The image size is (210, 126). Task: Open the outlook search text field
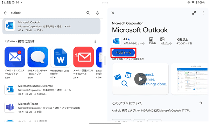pyautogui.click(x=47, y=13)
